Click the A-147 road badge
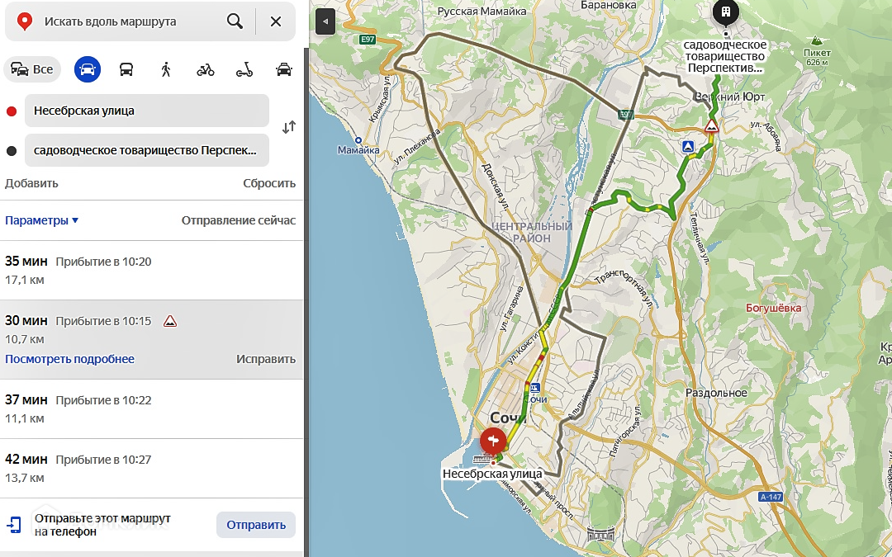This screenshot has height=557, width=892. click(771, 497)
